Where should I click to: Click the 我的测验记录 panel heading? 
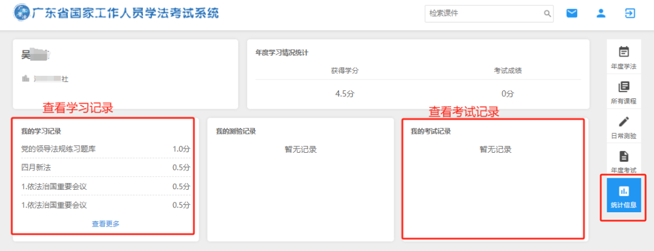click(236, 131)
